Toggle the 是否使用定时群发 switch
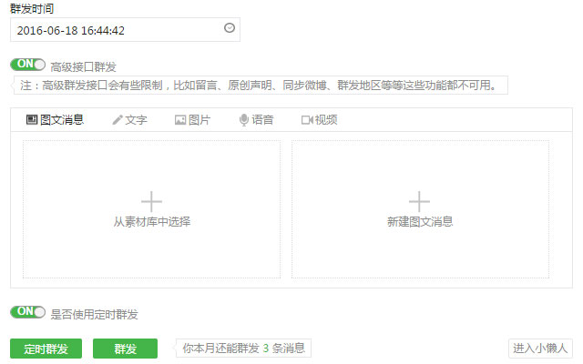Viewport: 583px width, 364px height. pyautogui.click(x=28, y=312)
